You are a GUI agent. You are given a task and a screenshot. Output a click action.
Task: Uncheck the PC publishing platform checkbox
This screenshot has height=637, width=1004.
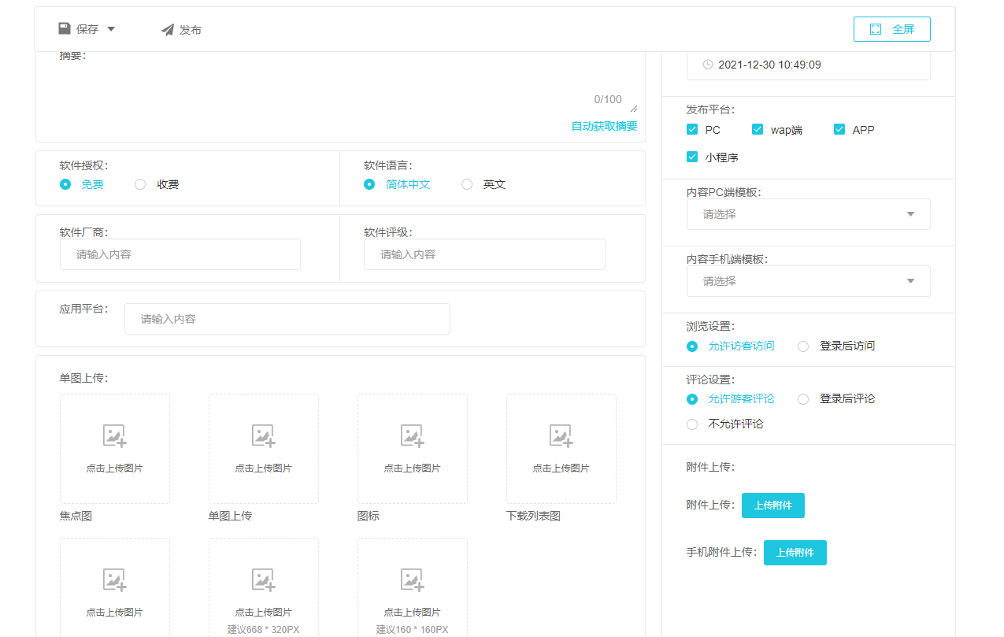pos(692,130)
